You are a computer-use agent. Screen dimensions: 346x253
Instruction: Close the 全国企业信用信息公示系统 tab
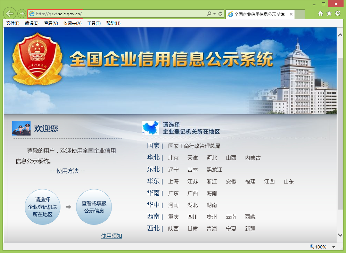[291, 14]
